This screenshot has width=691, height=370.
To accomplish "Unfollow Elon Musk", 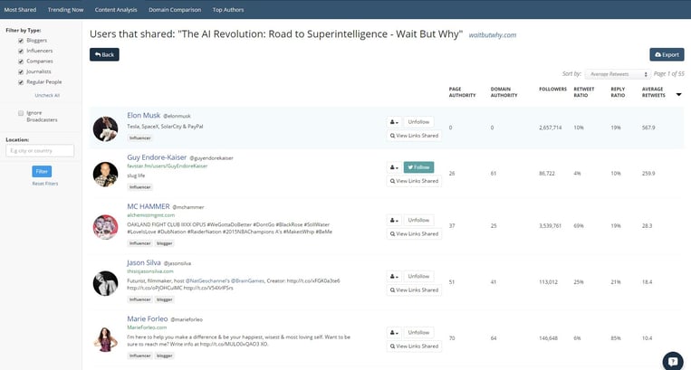I will (418, 122).
